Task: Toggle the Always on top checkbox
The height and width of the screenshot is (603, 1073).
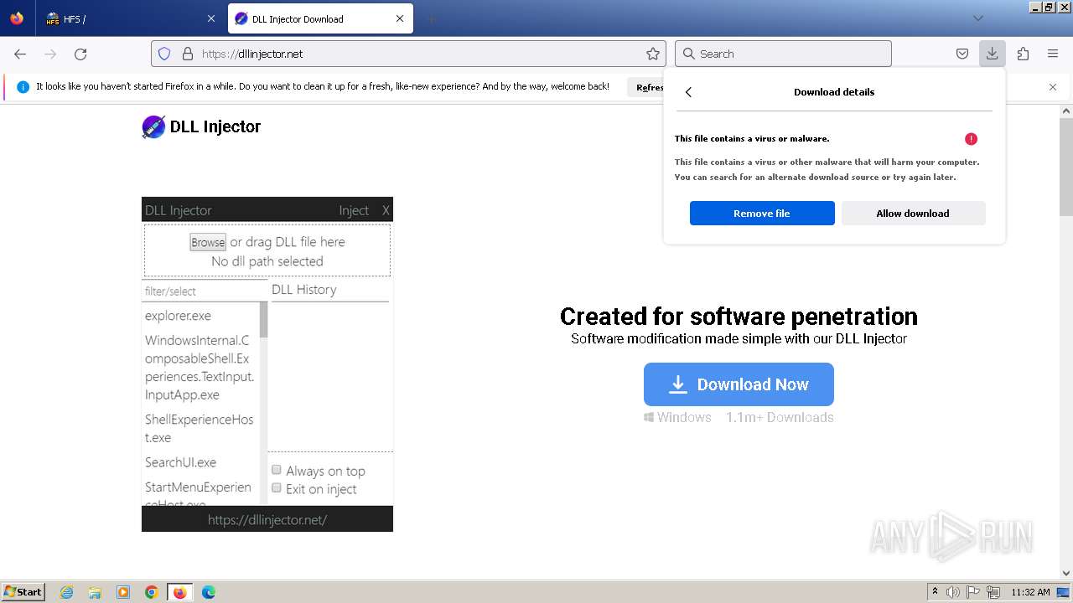Action: [x=276, y=470]
